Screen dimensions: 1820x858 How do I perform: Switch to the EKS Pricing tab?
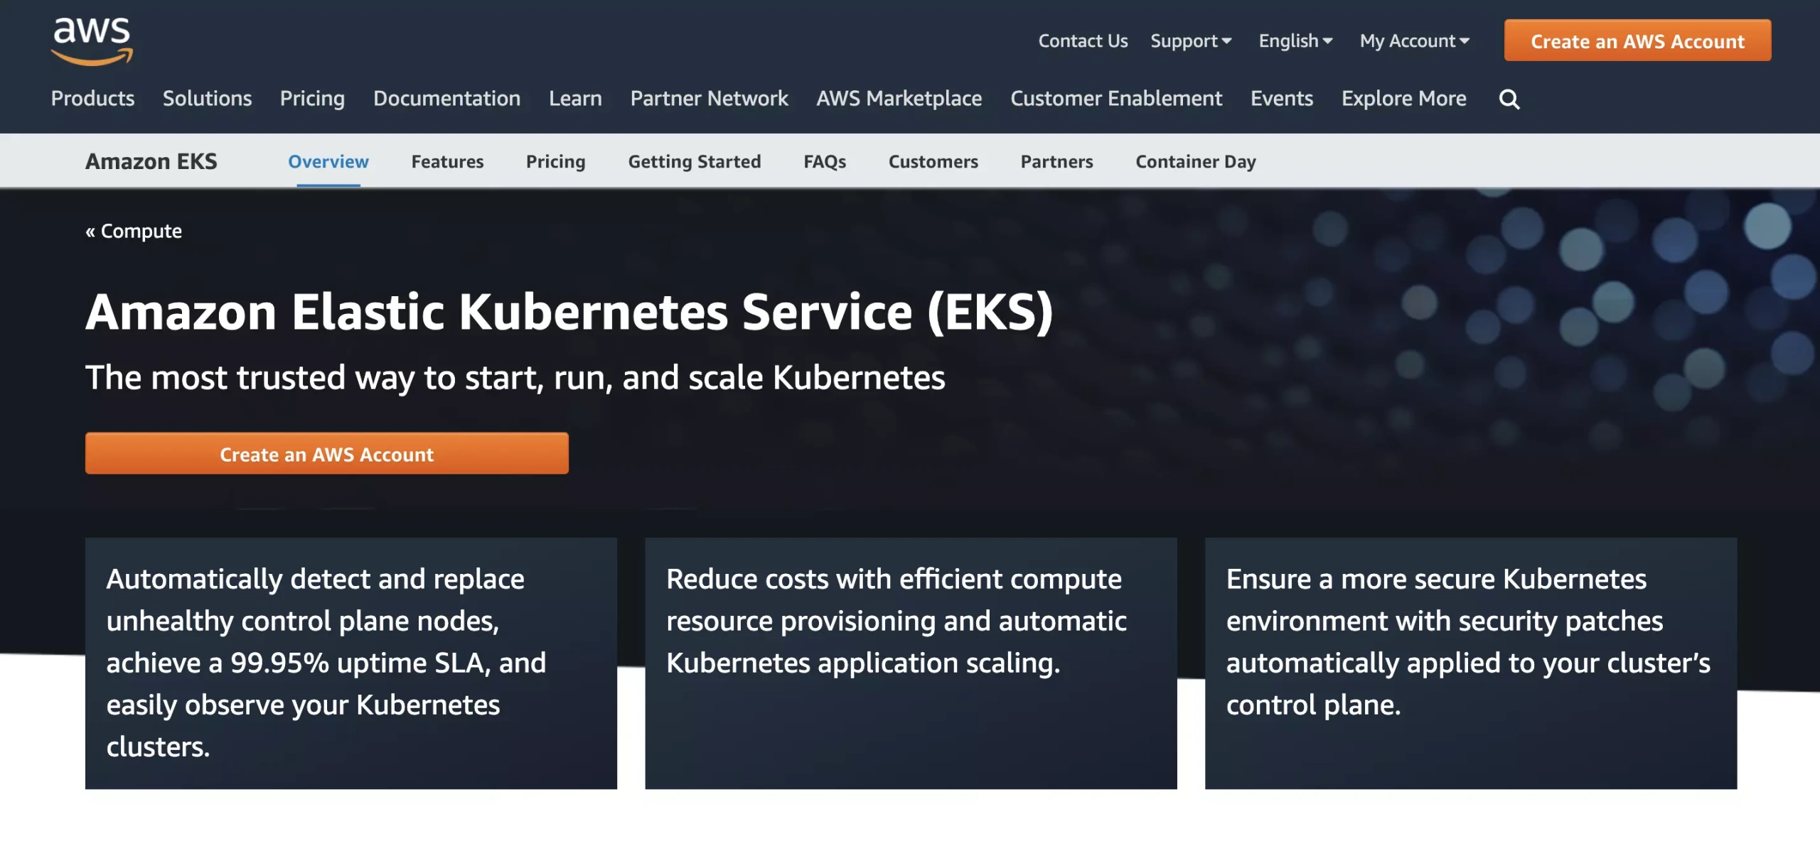[555, 161]
